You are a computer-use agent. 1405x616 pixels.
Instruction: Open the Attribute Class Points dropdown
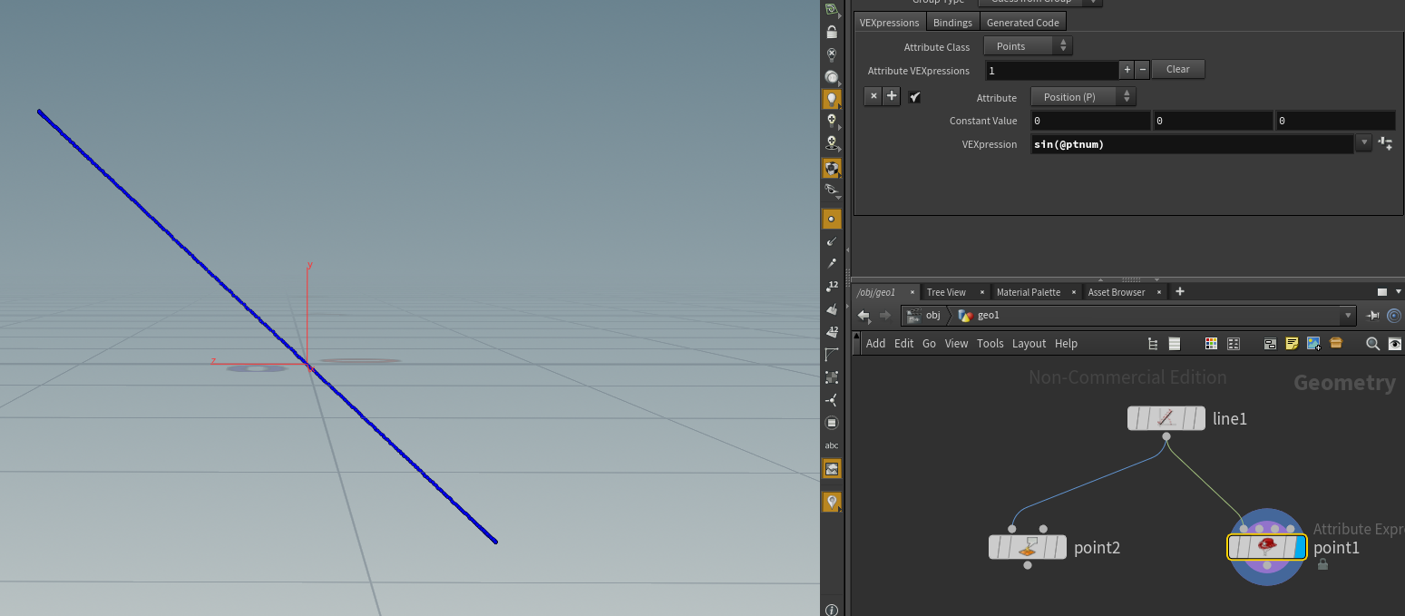(x=1028, y=46)
